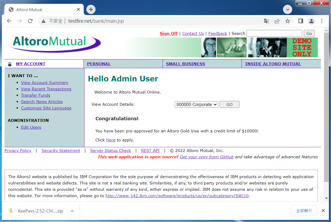
Task: Open the REST API link
Action: [150, 151]
